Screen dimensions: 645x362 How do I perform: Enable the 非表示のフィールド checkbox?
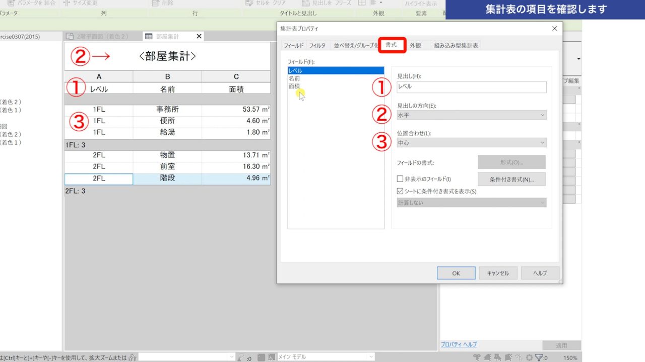coord(400,179)
